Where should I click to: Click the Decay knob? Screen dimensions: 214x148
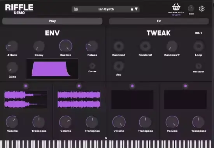coord(39,46)
